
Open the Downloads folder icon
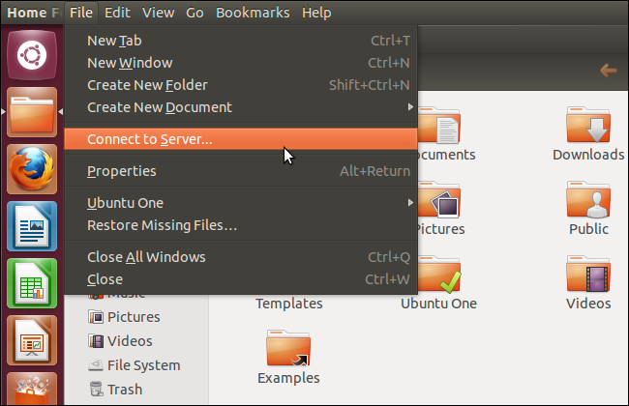coord(588,133)
